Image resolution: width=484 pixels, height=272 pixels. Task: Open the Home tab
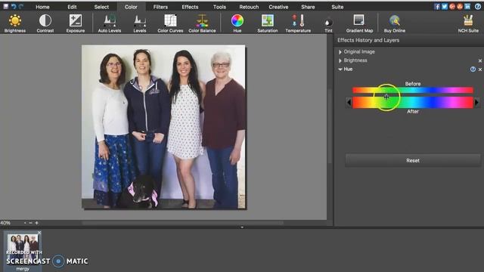pos(42,7)
